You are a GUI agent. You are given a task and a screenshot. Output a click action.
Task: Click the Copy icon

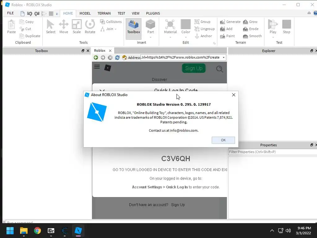[x=22, y=22]
